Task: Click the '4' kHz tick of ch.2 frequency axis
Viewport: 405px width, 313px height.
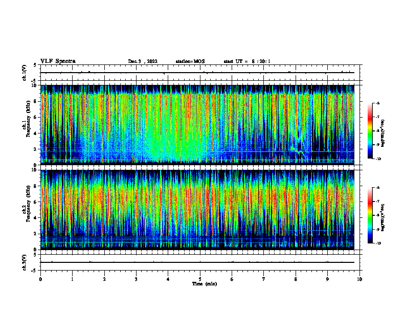Action: (x=36, y=218)
